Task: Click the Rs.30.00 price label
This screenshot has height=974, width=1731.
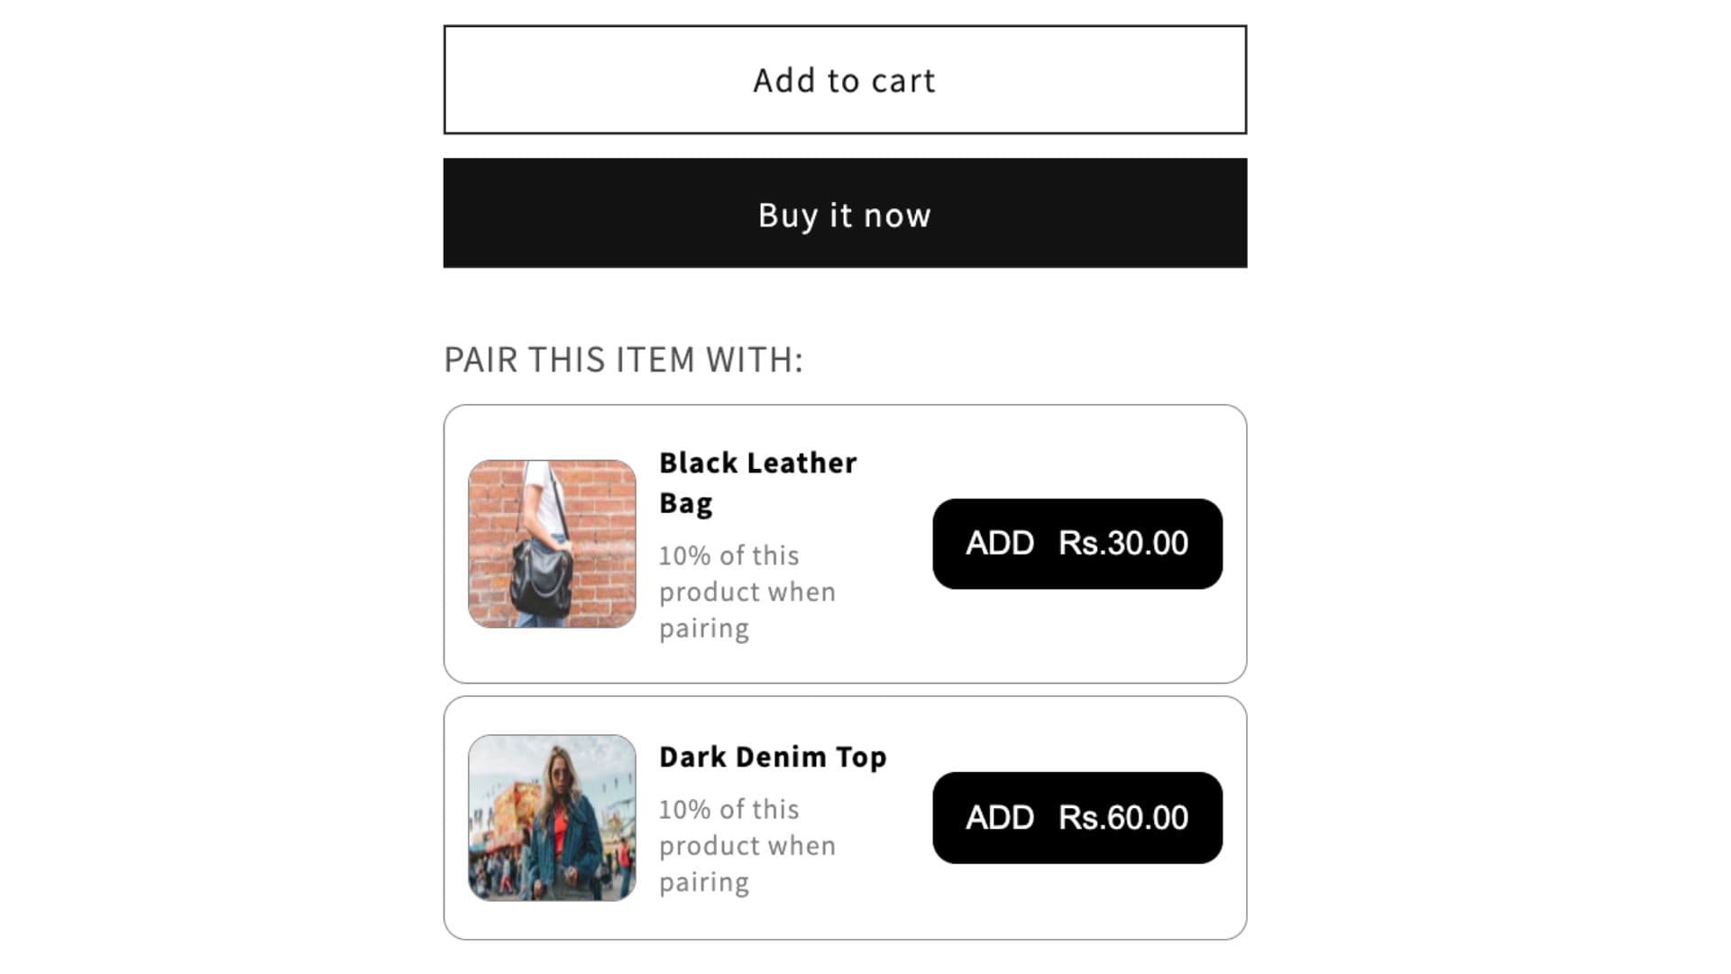Action: [1123, 544]
